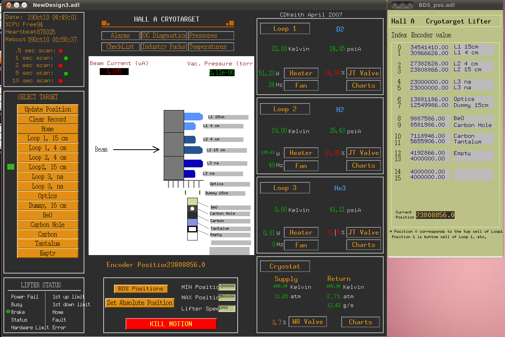This screenshot has height=337, width=505.
Task: Select target Loop 1, 4 cm
Action: pos(48,148)
